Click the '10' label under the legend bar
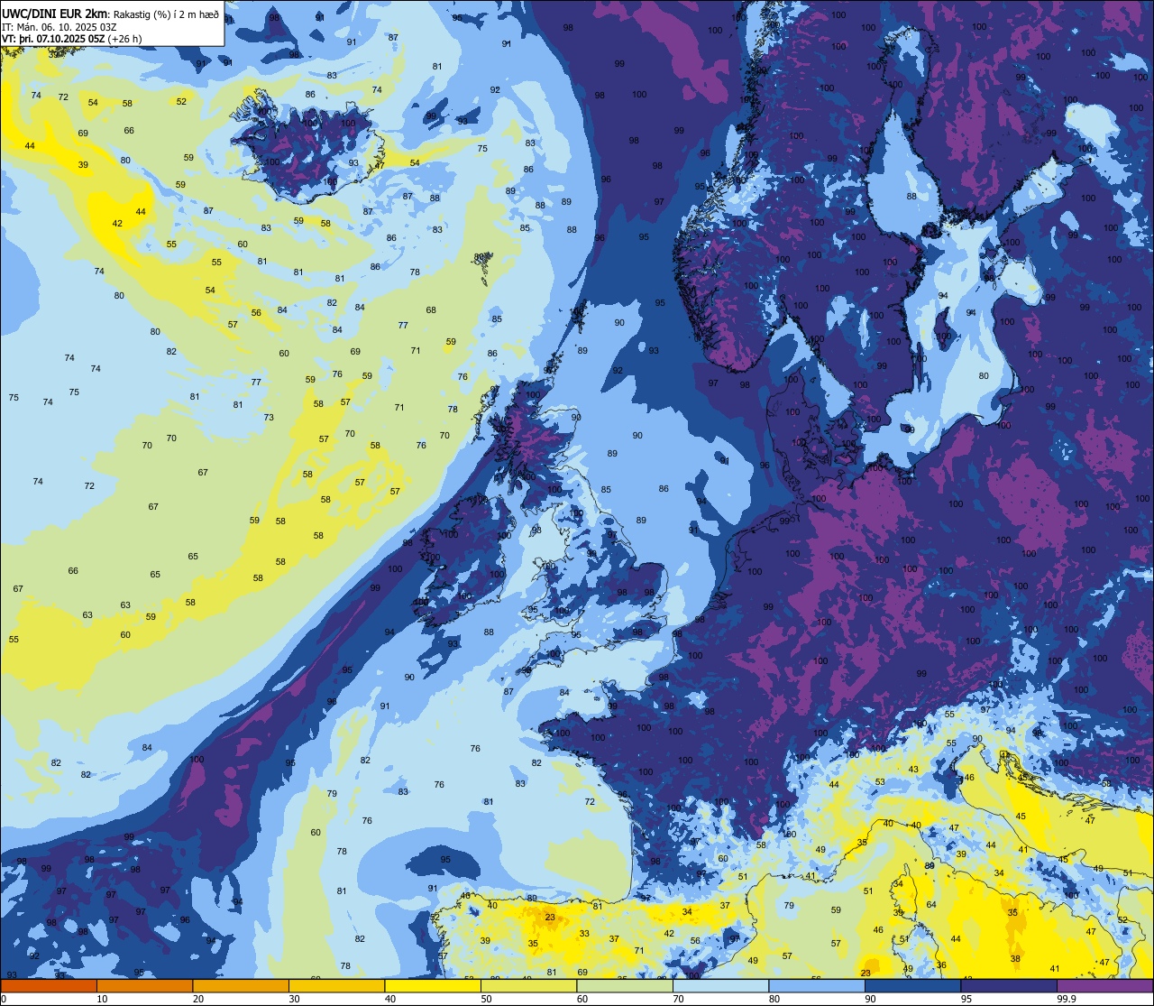 (102, 999)
